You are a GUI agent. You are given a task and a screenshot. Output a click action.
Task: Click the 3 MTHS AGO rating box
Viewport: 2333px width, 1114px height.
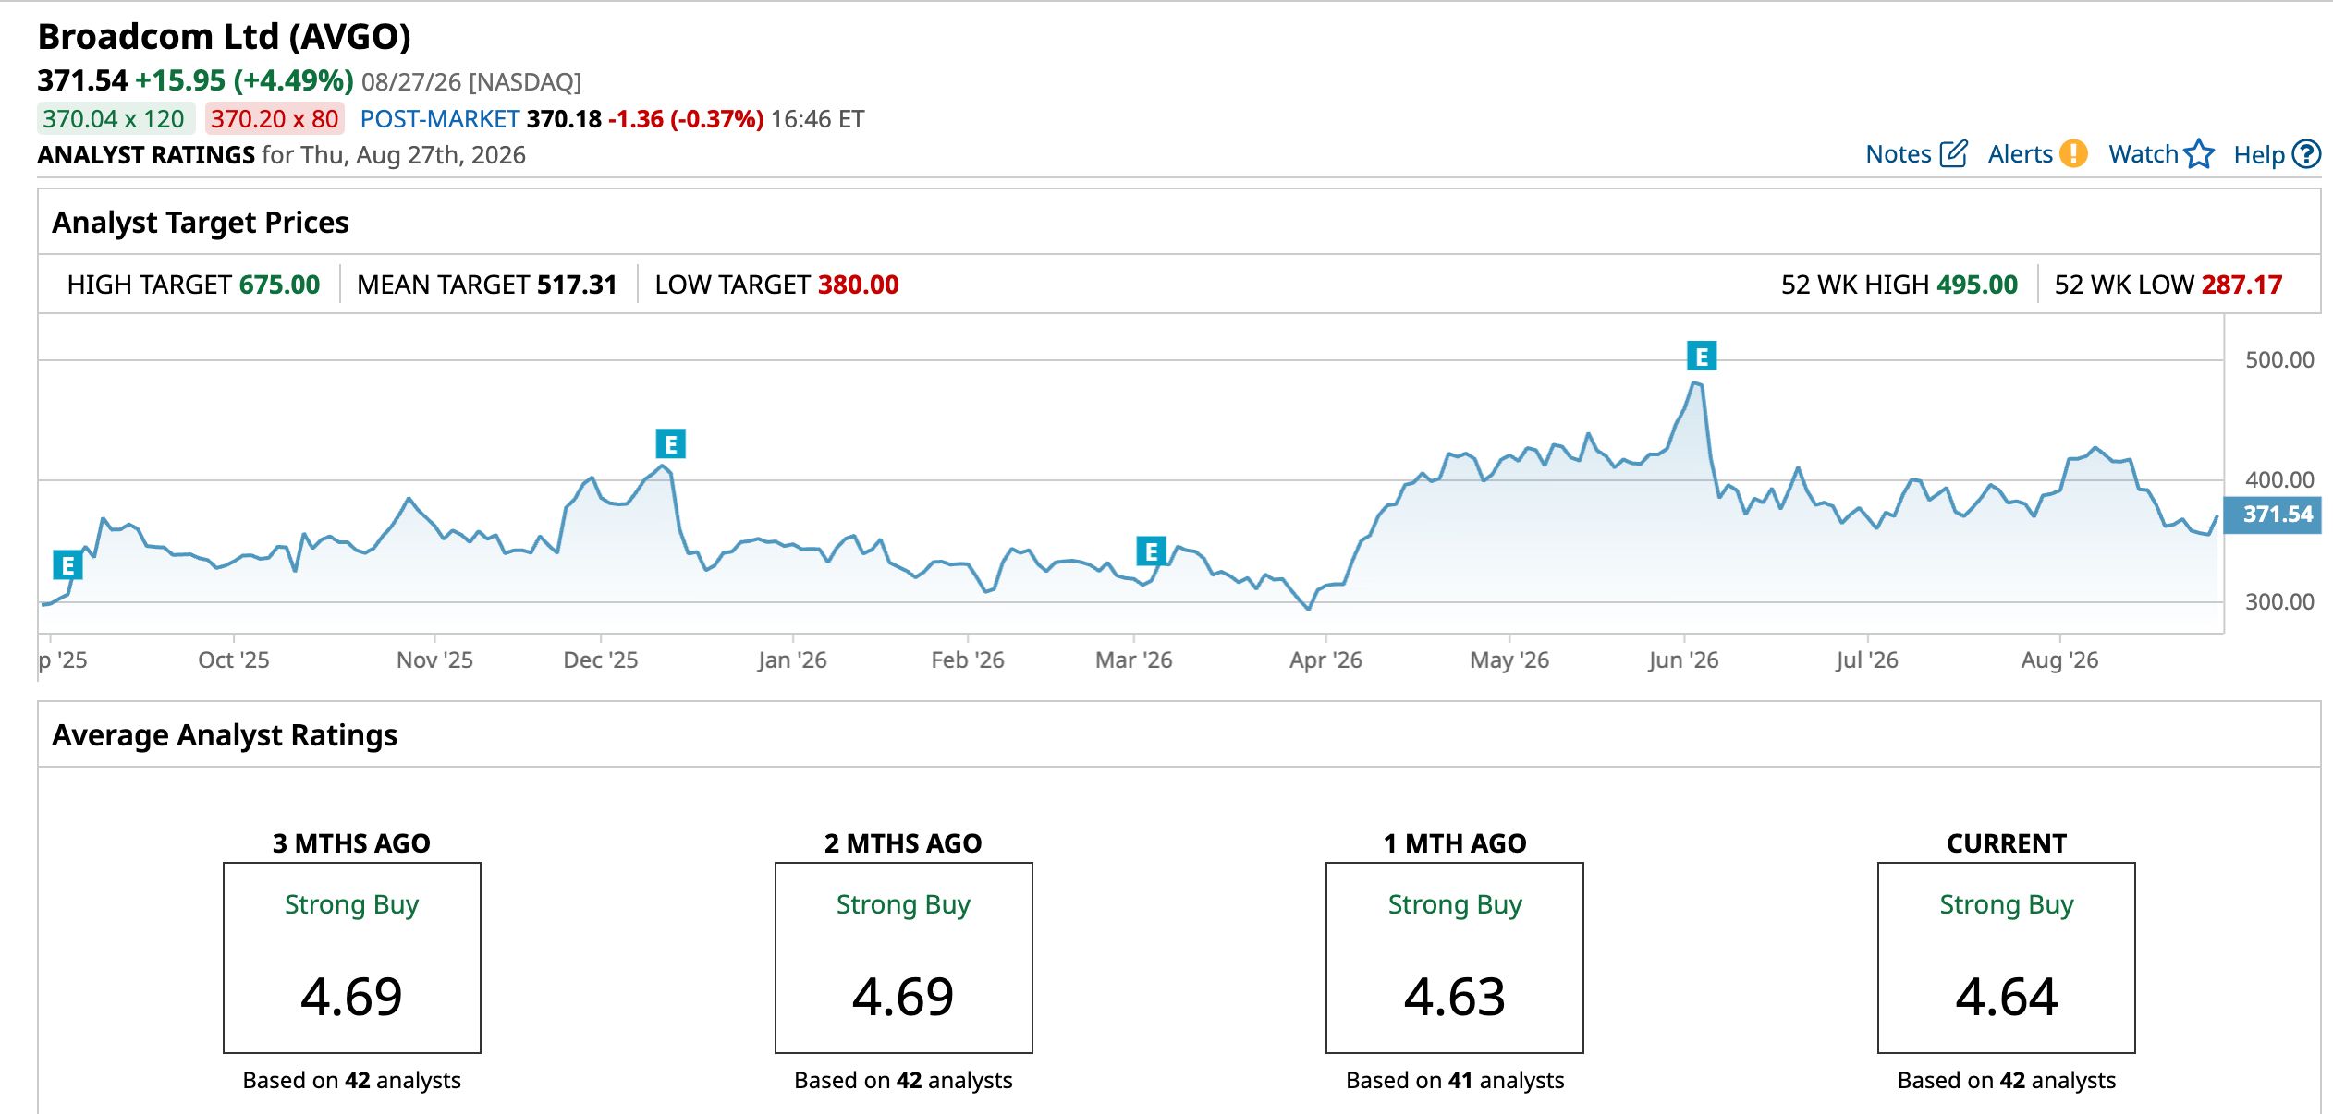(x=352, y=958)
